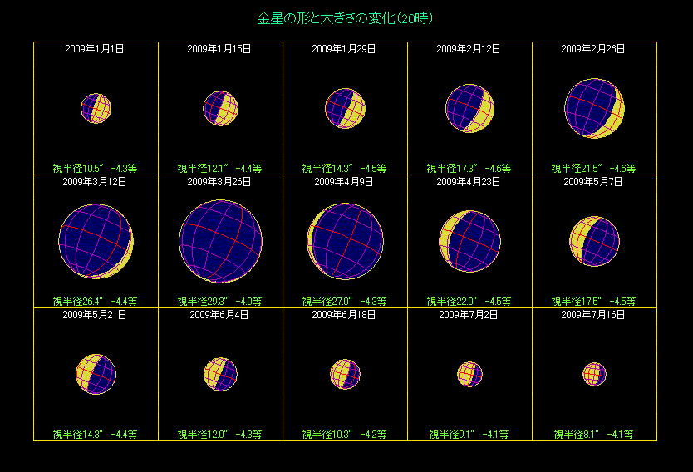Click the 視半径21.5" -4.6等 caption
The image size is (693, 472).
coord(593,168)
